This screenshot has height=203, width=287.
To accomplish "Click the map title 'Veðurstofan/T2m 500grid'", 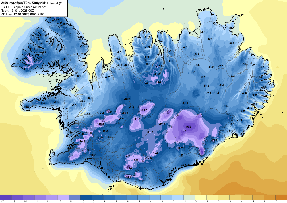I will pos(23,3).
